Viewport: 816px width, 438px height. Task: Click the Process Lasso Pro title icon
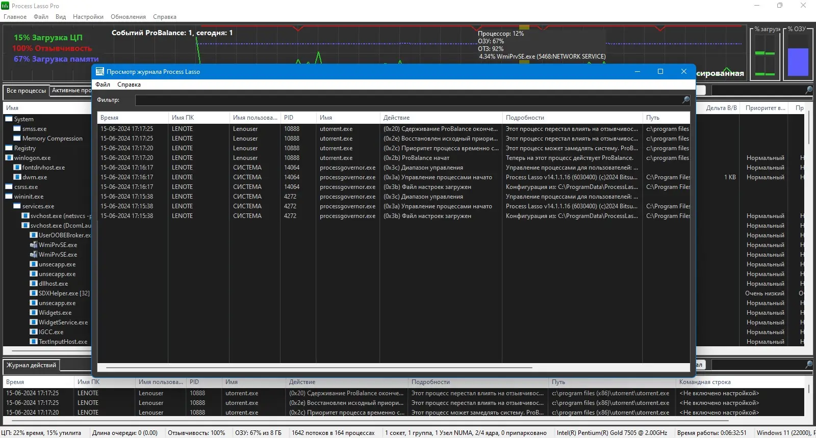coord(5,6)
